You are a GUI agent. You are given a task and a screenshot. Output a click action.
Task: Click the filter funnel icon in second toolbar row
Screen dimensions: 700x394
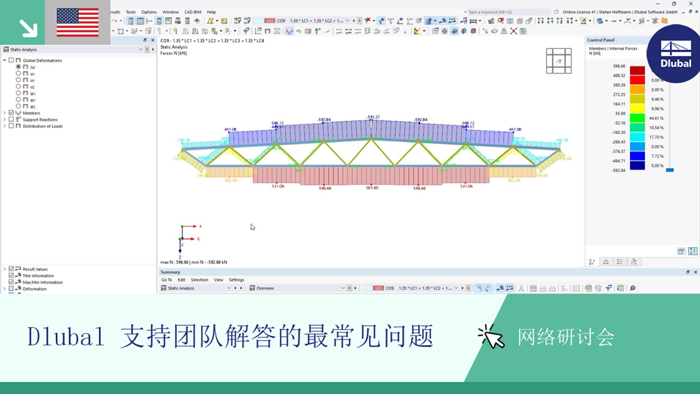coord(246,31)
